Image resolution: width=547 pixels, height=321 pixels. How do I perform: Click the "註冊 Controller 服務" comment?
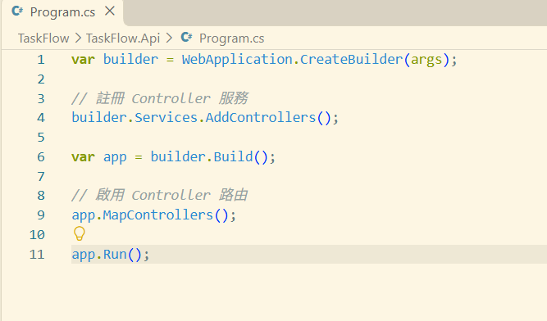point(159,98)
